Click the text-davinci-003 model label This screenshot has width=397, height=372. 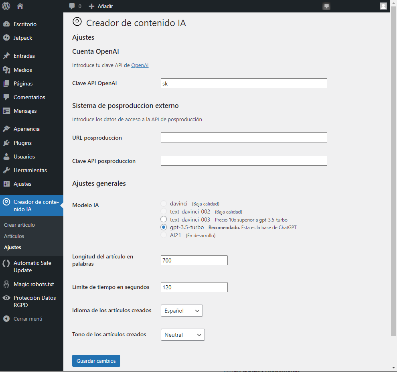tap(190, 220)
